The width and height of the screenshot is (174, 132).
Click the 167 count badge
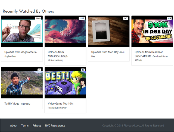pos(126,18)
